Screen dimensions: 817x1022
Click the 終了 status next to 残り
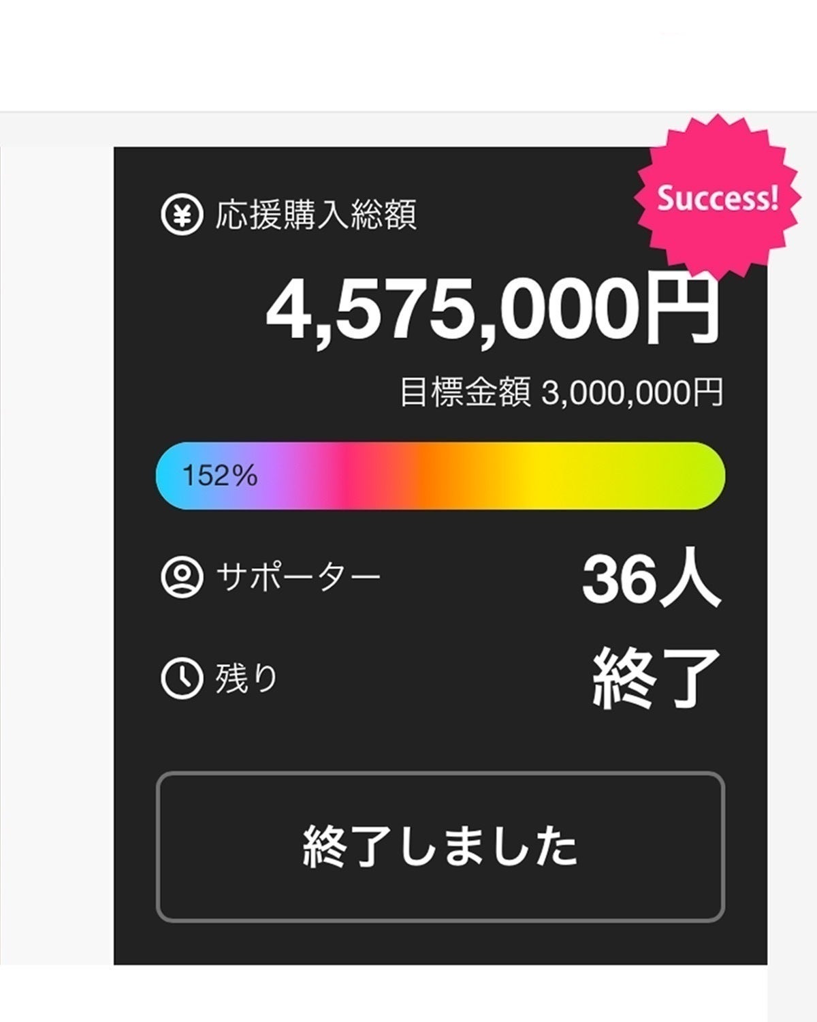click(656, 679)
